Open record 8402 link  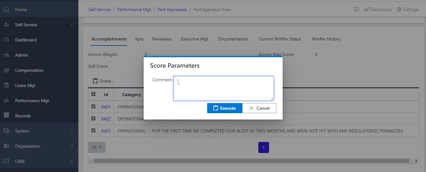[x=106, y=119]
